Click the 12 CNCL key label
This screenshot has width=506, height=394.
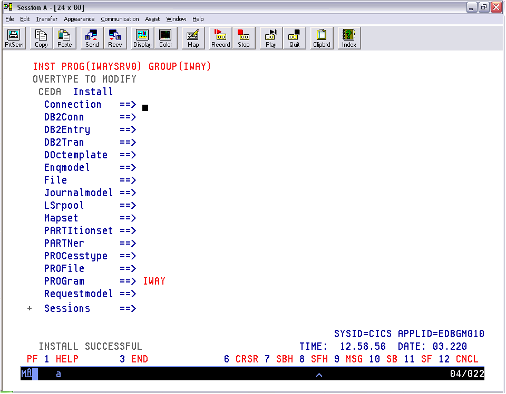point(459,359)
